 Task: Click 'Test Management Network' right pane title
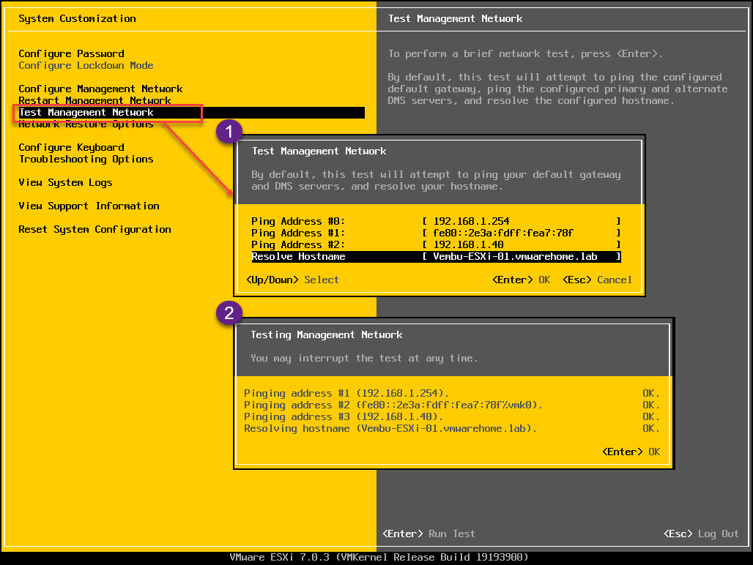(x=456, y=19)
